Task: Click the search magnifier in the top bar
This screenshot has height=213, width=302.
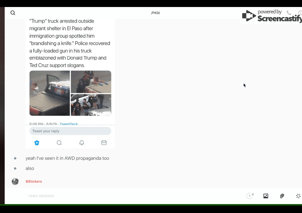Action: [x=13, y=13]
